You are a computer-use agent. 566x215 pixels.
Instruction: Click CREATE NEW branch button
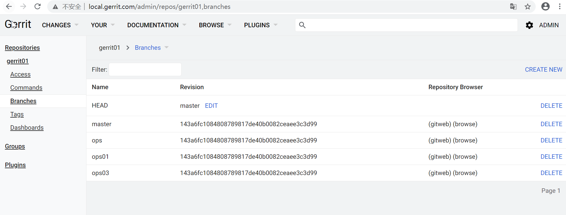click(543, 70)
